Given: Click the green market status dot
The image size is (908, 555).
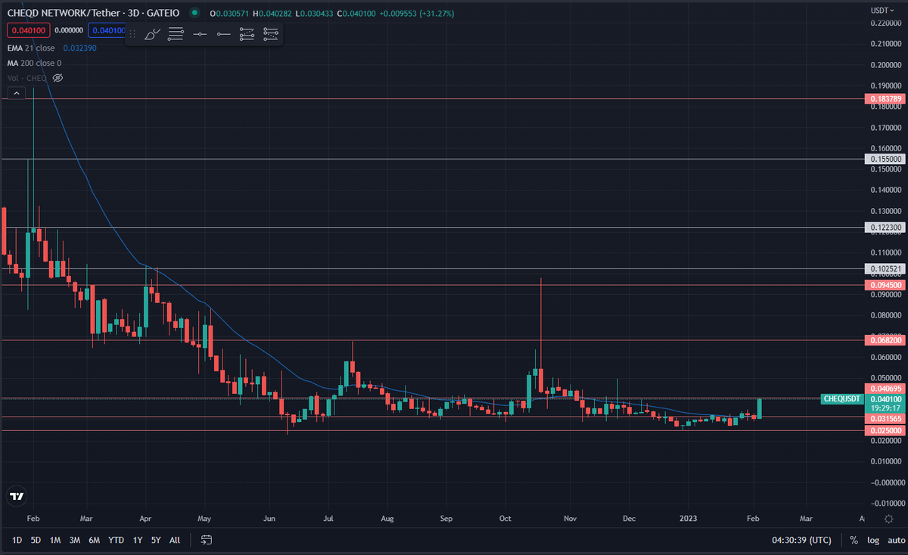Looking at the screenshot, I should click(x=195, y=13).
